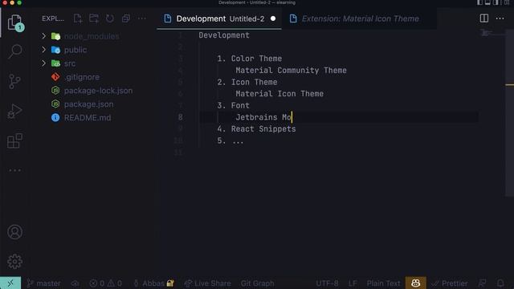Image resolution: width=514 pixels, height=289 pixels.
Task: Place cursor on "Material Community Theme" line
Action: point(291,71)
